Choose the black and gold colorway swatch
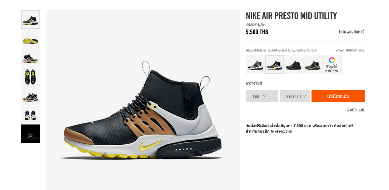This screenshot has height=190, width=389. tap(275, 65)
